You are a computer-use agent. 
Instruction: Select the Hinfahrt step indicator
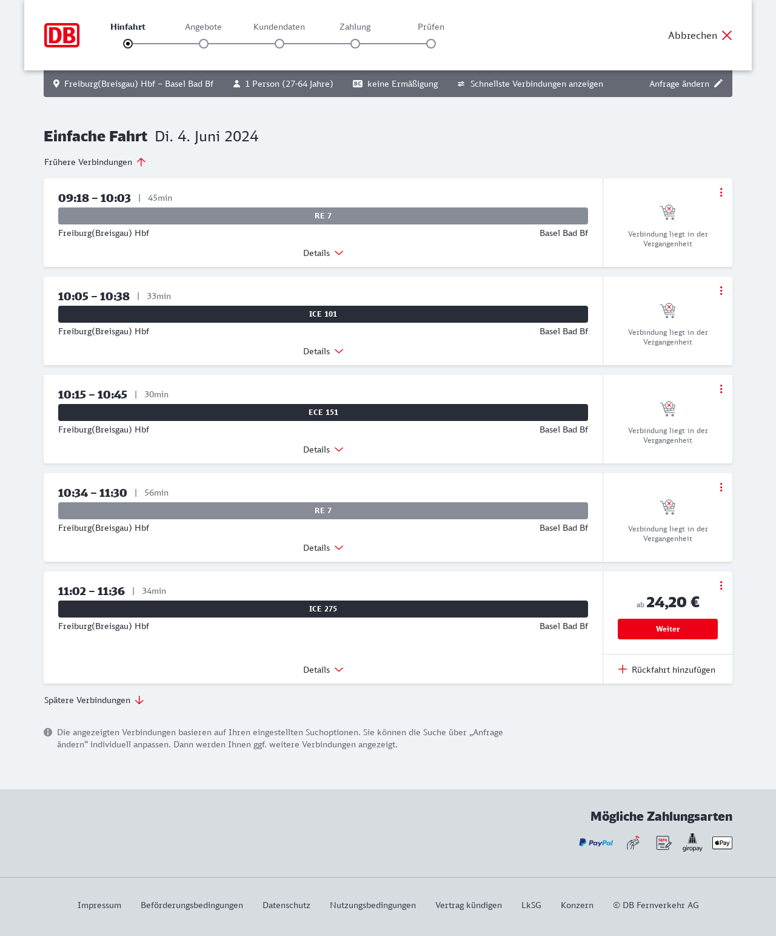(x=128, y=44)
